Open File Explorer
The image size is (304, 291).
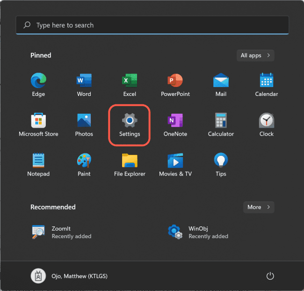(130, 161)
